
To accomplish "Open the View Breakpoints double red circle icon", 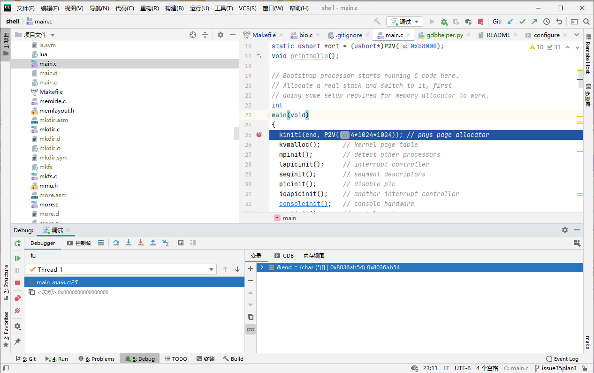I will [x=17, y=298].
